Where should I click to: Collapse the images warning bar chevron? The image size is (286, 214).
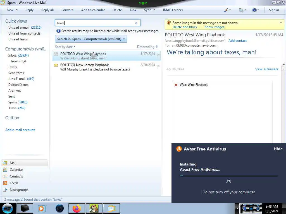click(281, 23)
